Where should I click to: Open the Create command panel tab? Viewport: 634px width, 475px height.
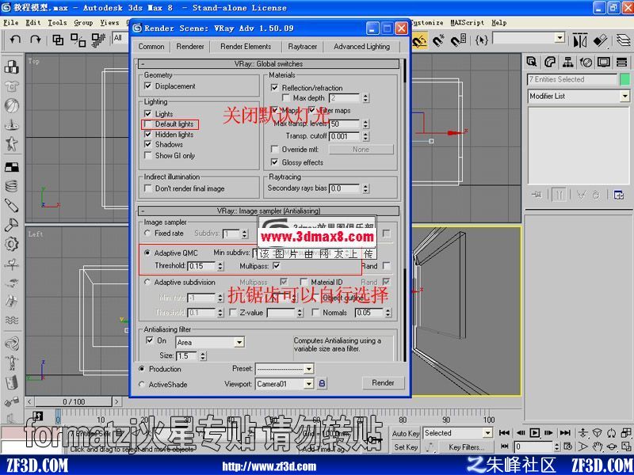532,62
